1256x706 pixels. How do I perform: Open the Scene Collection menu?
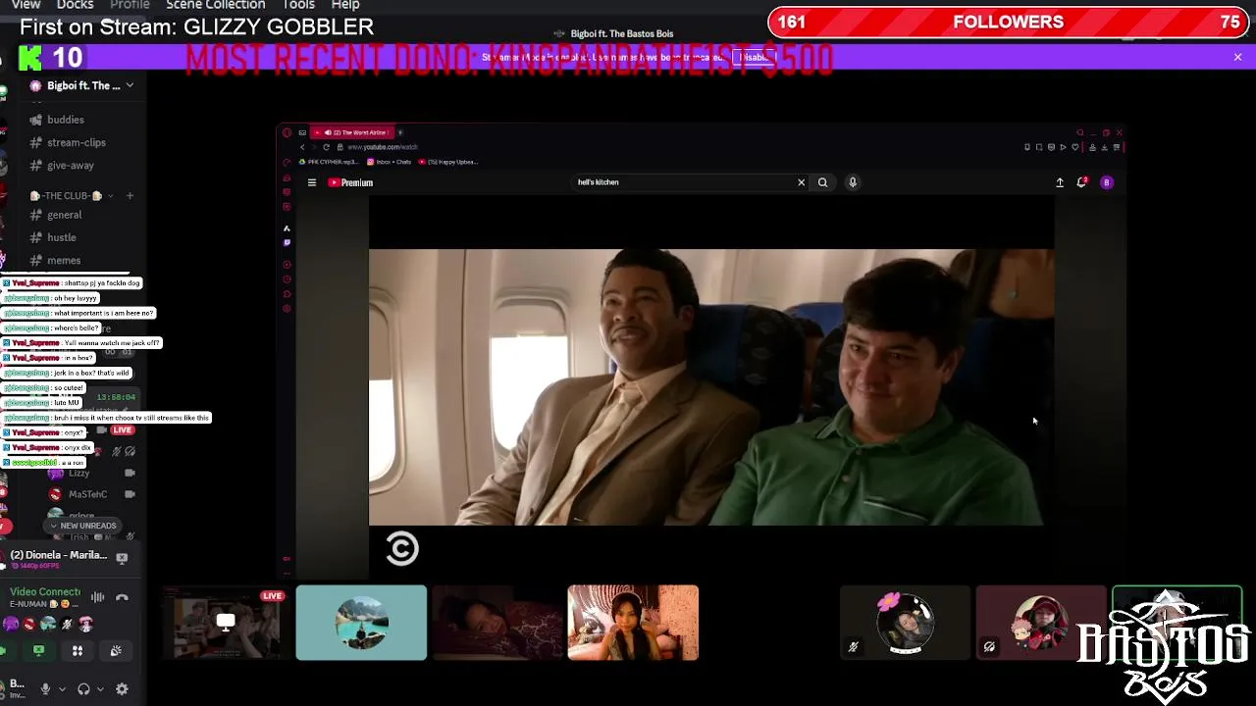(215, 5)
